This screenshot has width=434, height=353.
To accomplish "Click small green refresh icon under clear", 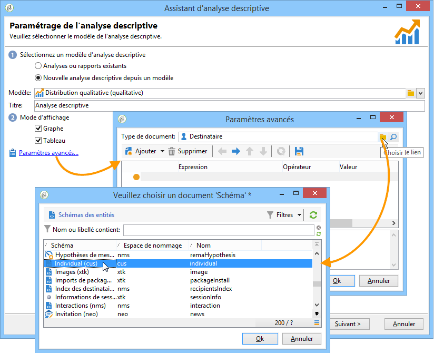I will 319,234.
